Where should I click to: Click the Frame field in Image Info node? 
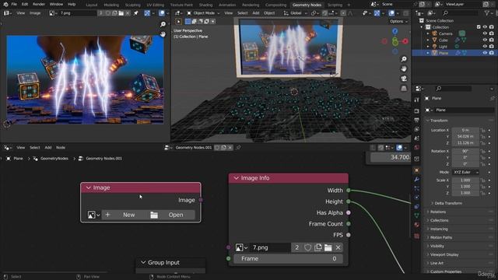point(289,259)
